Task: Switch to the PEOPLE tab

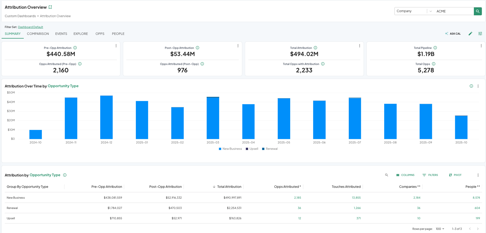Action: pos(118,34)
